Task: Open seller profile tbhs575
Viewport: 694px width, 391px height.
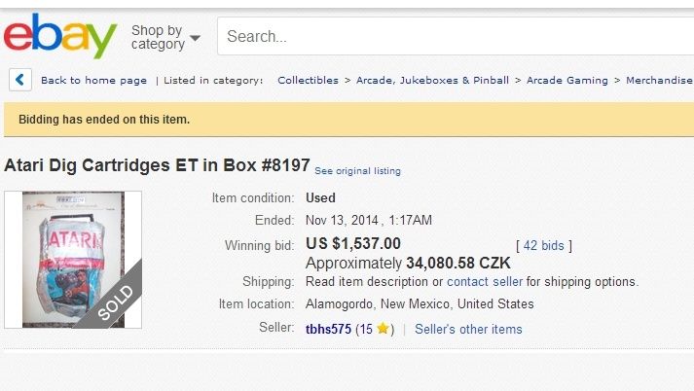Action: [328, 329]
